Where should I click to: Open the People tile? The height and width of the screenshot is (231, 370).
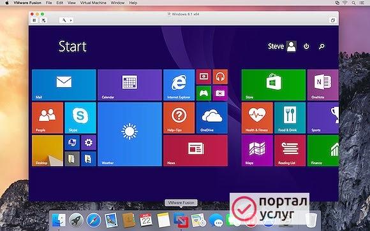pos(47,118)
